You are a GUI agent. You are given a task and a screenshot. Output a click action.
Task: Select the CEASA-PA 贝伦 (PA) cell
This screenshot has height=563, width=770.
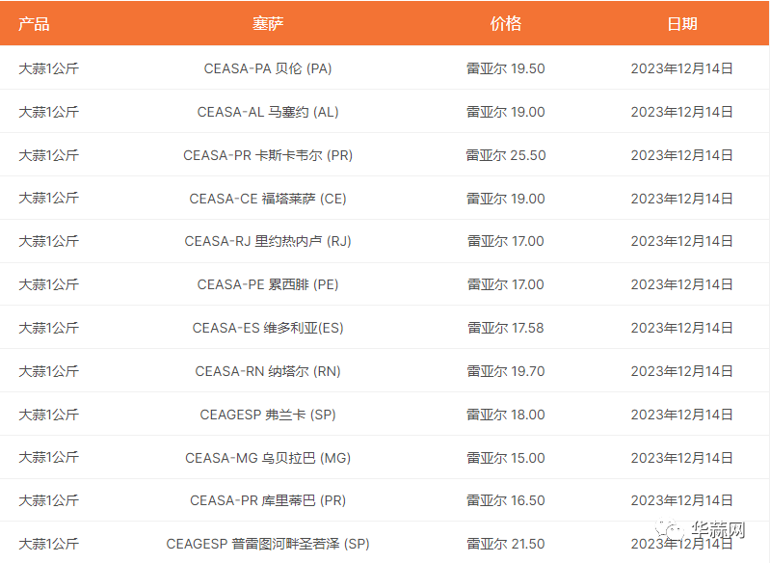268,68
